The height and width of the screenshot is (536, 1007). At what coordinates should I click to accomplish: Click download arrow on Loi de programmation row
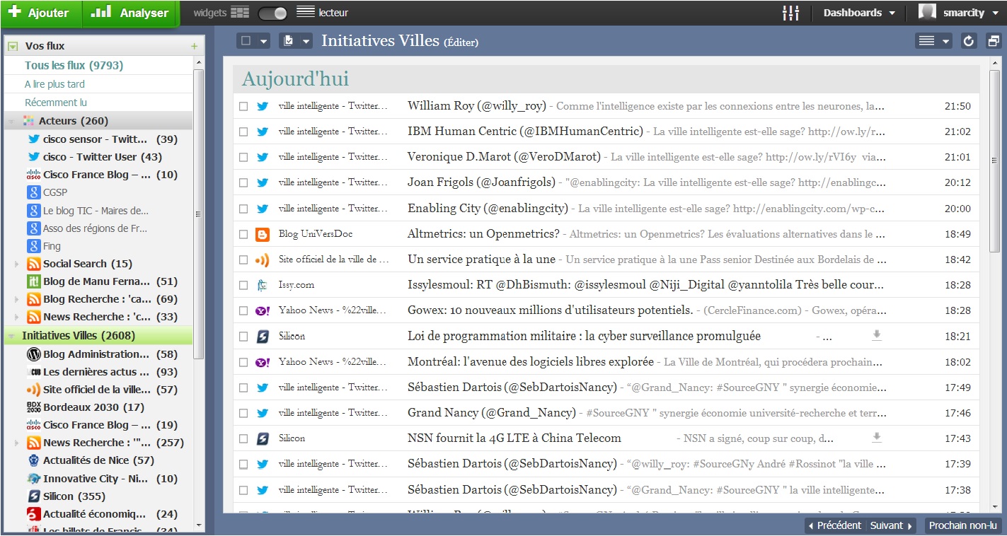(877, 336)
